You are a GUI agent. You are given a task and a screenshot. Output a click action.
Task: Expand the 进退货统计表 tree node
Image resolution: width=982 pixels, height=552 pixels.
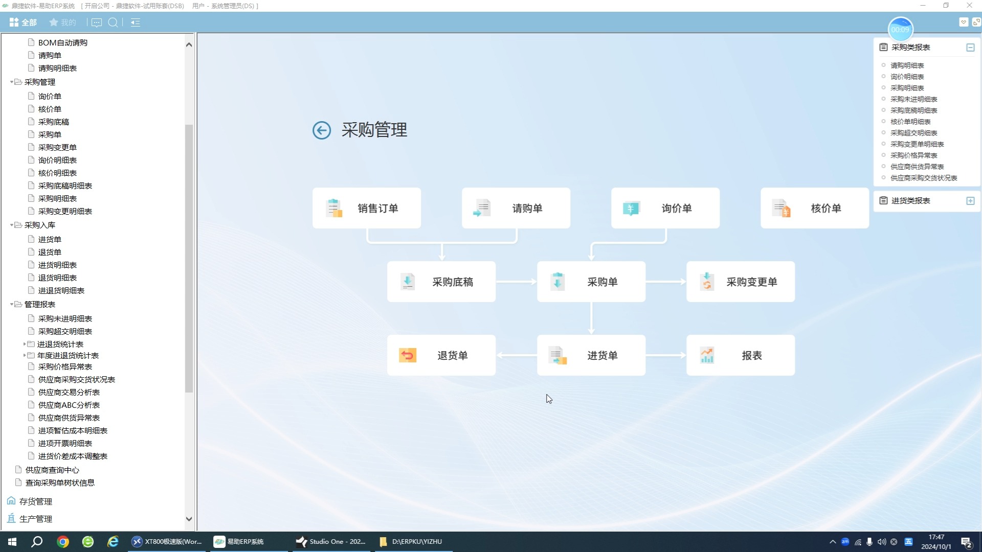coord(24,344)
